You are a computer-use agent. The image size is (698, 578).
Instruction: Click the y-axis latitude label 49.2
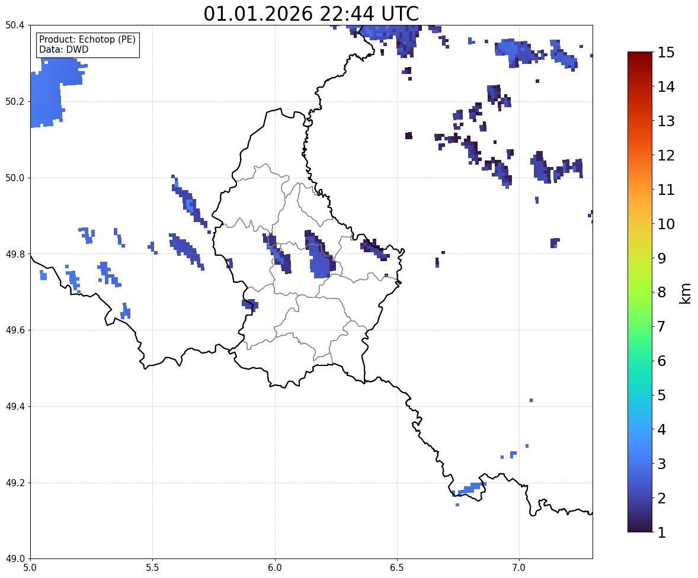pos(14,483)
